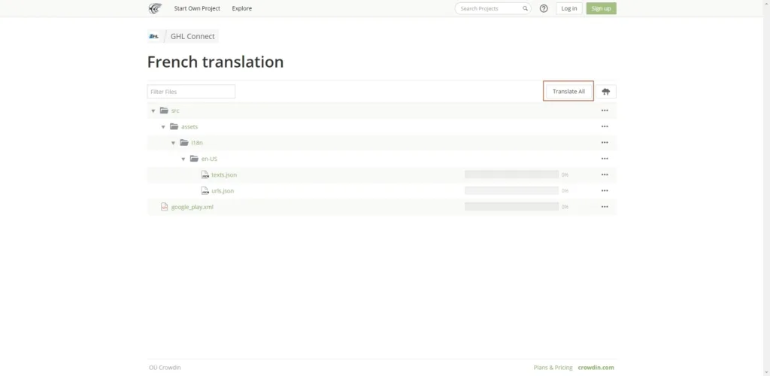Collapse the i18n folder arrow
Viewport: 770px width, 376px height.
(173, 143)
